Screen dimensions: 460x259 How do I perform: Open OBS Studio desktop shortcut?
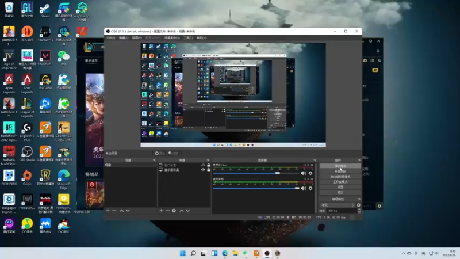click(27, 154)
